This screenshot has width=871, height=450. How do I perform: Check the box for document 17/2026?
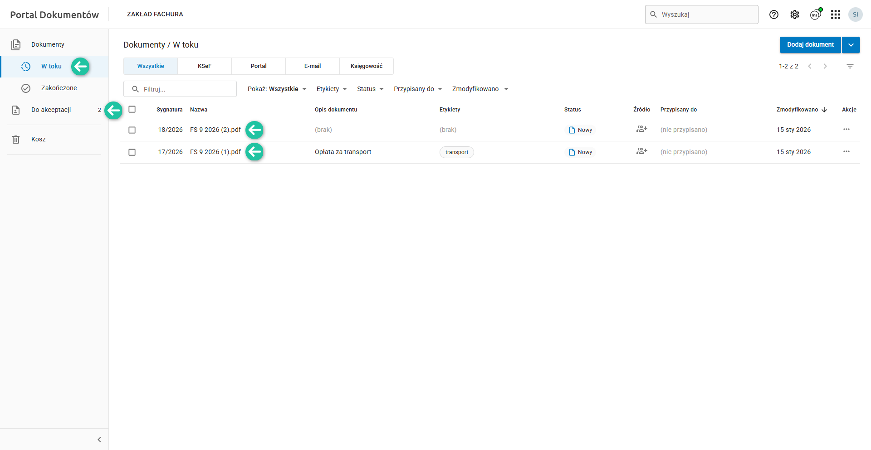click(x=132, y=152)
